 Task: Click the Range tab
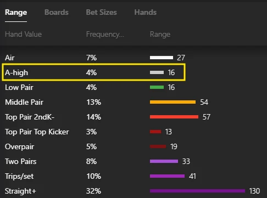coord(16,12)
